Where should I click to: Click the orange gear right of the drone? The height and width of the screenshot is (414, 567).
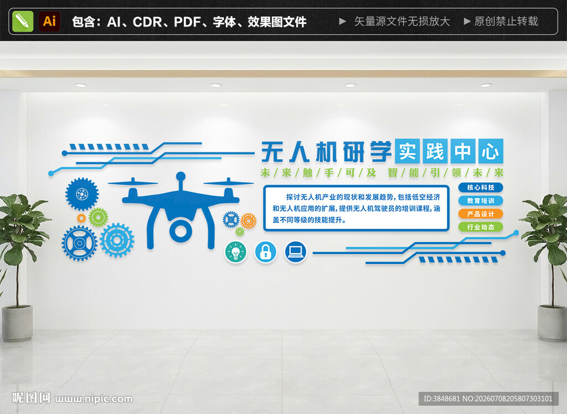249,221
